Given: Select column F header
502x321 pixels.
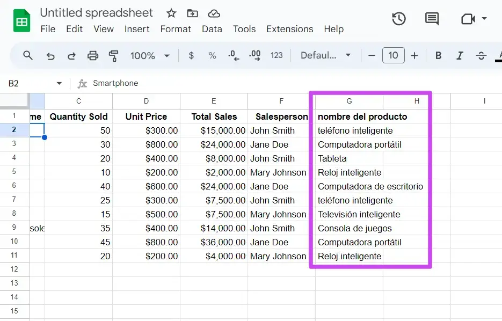Looking at the screenshot, I should [x=281, y=101].
